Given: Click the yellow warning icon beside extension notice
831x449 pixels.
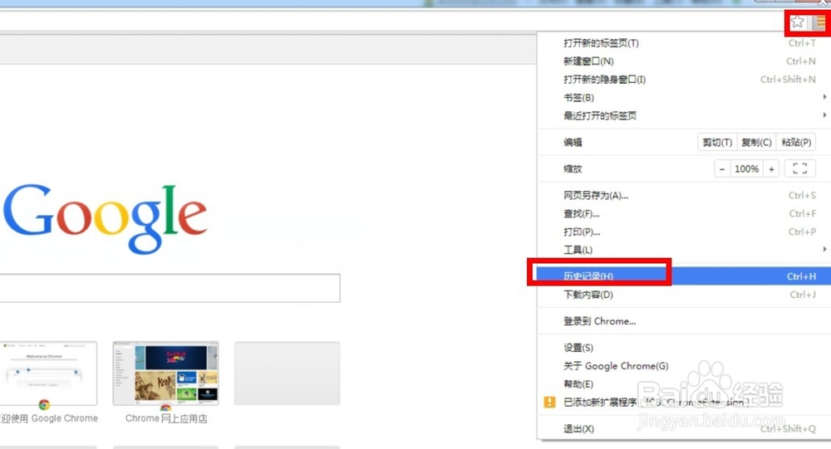Looking at the screenshot, I should pos(549,403).
